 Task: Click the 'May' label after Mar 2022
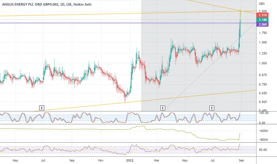point(185,160)
